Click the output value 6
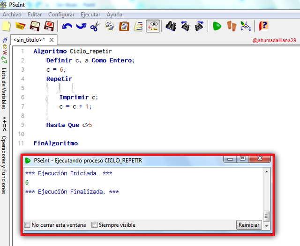This screenshot has height=246, width=300. click(27, 182)
